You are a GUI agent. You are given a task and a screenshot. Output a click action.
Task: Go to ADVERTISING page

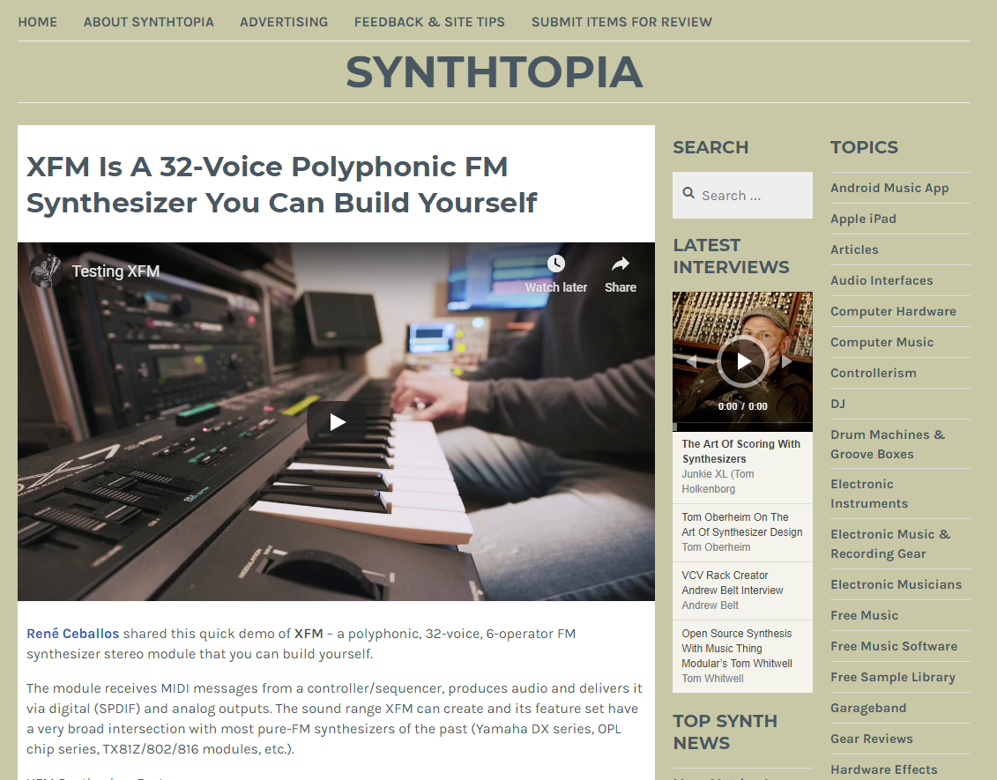click(x=284, y=22)
